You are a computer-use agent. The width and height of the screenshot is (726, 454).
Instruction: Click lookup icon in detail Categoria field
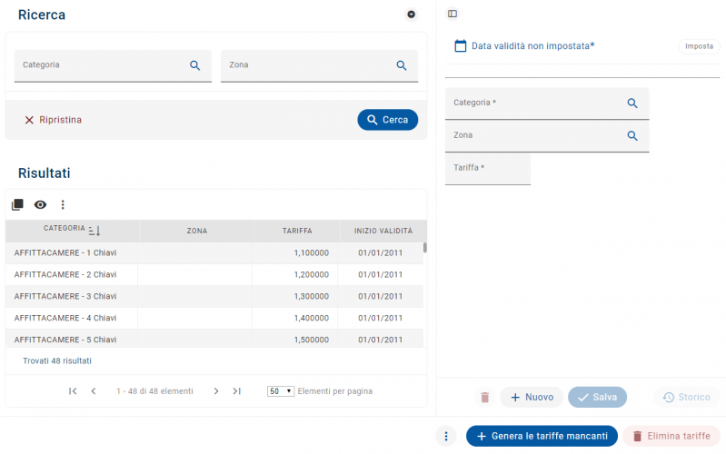pos(632,104)
